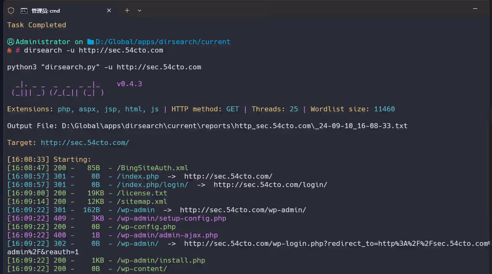This screenshot has height=274, width=492.
Task: Open the new tab profiles dropdown
Action: point(140,11)
